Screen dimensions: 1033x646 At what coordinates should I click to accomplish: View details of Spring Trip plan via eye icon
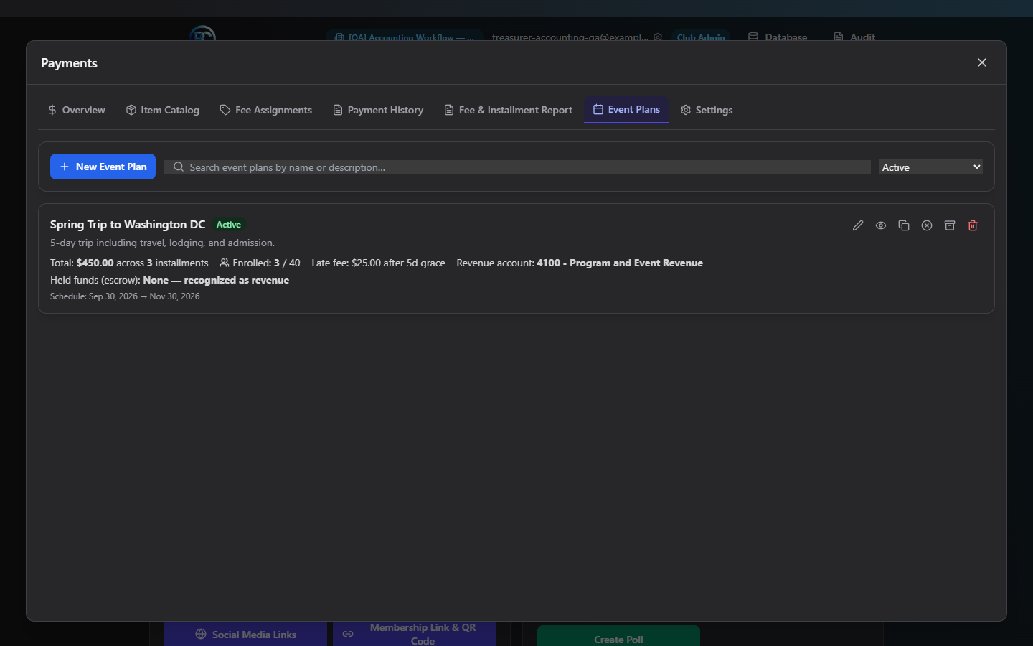pyautogui.click(x=881, y=225)
